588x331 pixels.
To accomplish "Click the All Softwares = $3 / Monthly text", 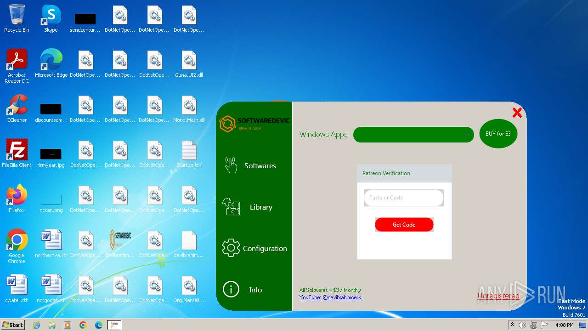I will coord(330,290).
